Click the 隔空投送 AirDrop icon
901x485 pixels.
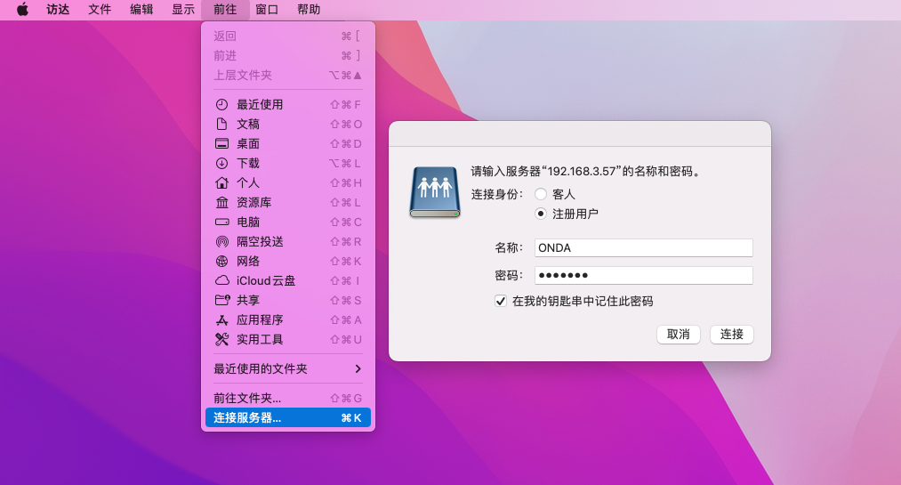click(221, 241)
